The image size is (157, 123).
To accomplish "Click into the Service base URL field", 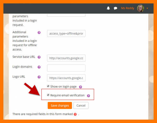I will coord(66,58).
